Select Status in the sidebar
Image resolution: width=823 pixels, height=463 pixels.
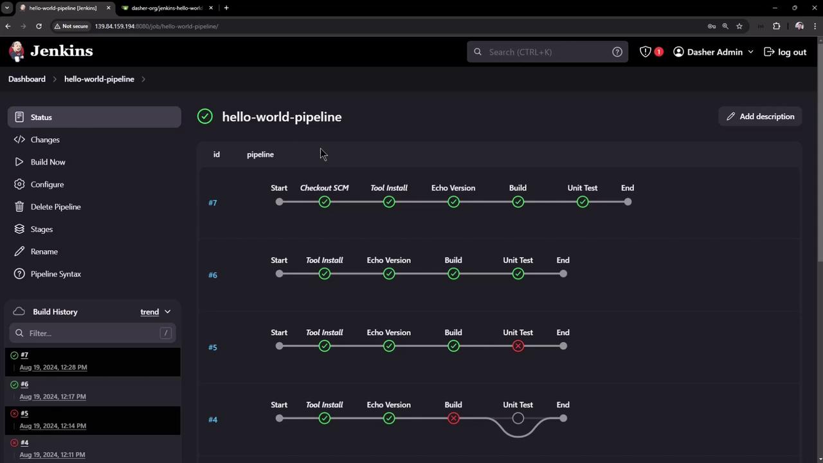(x=95, y=117)
